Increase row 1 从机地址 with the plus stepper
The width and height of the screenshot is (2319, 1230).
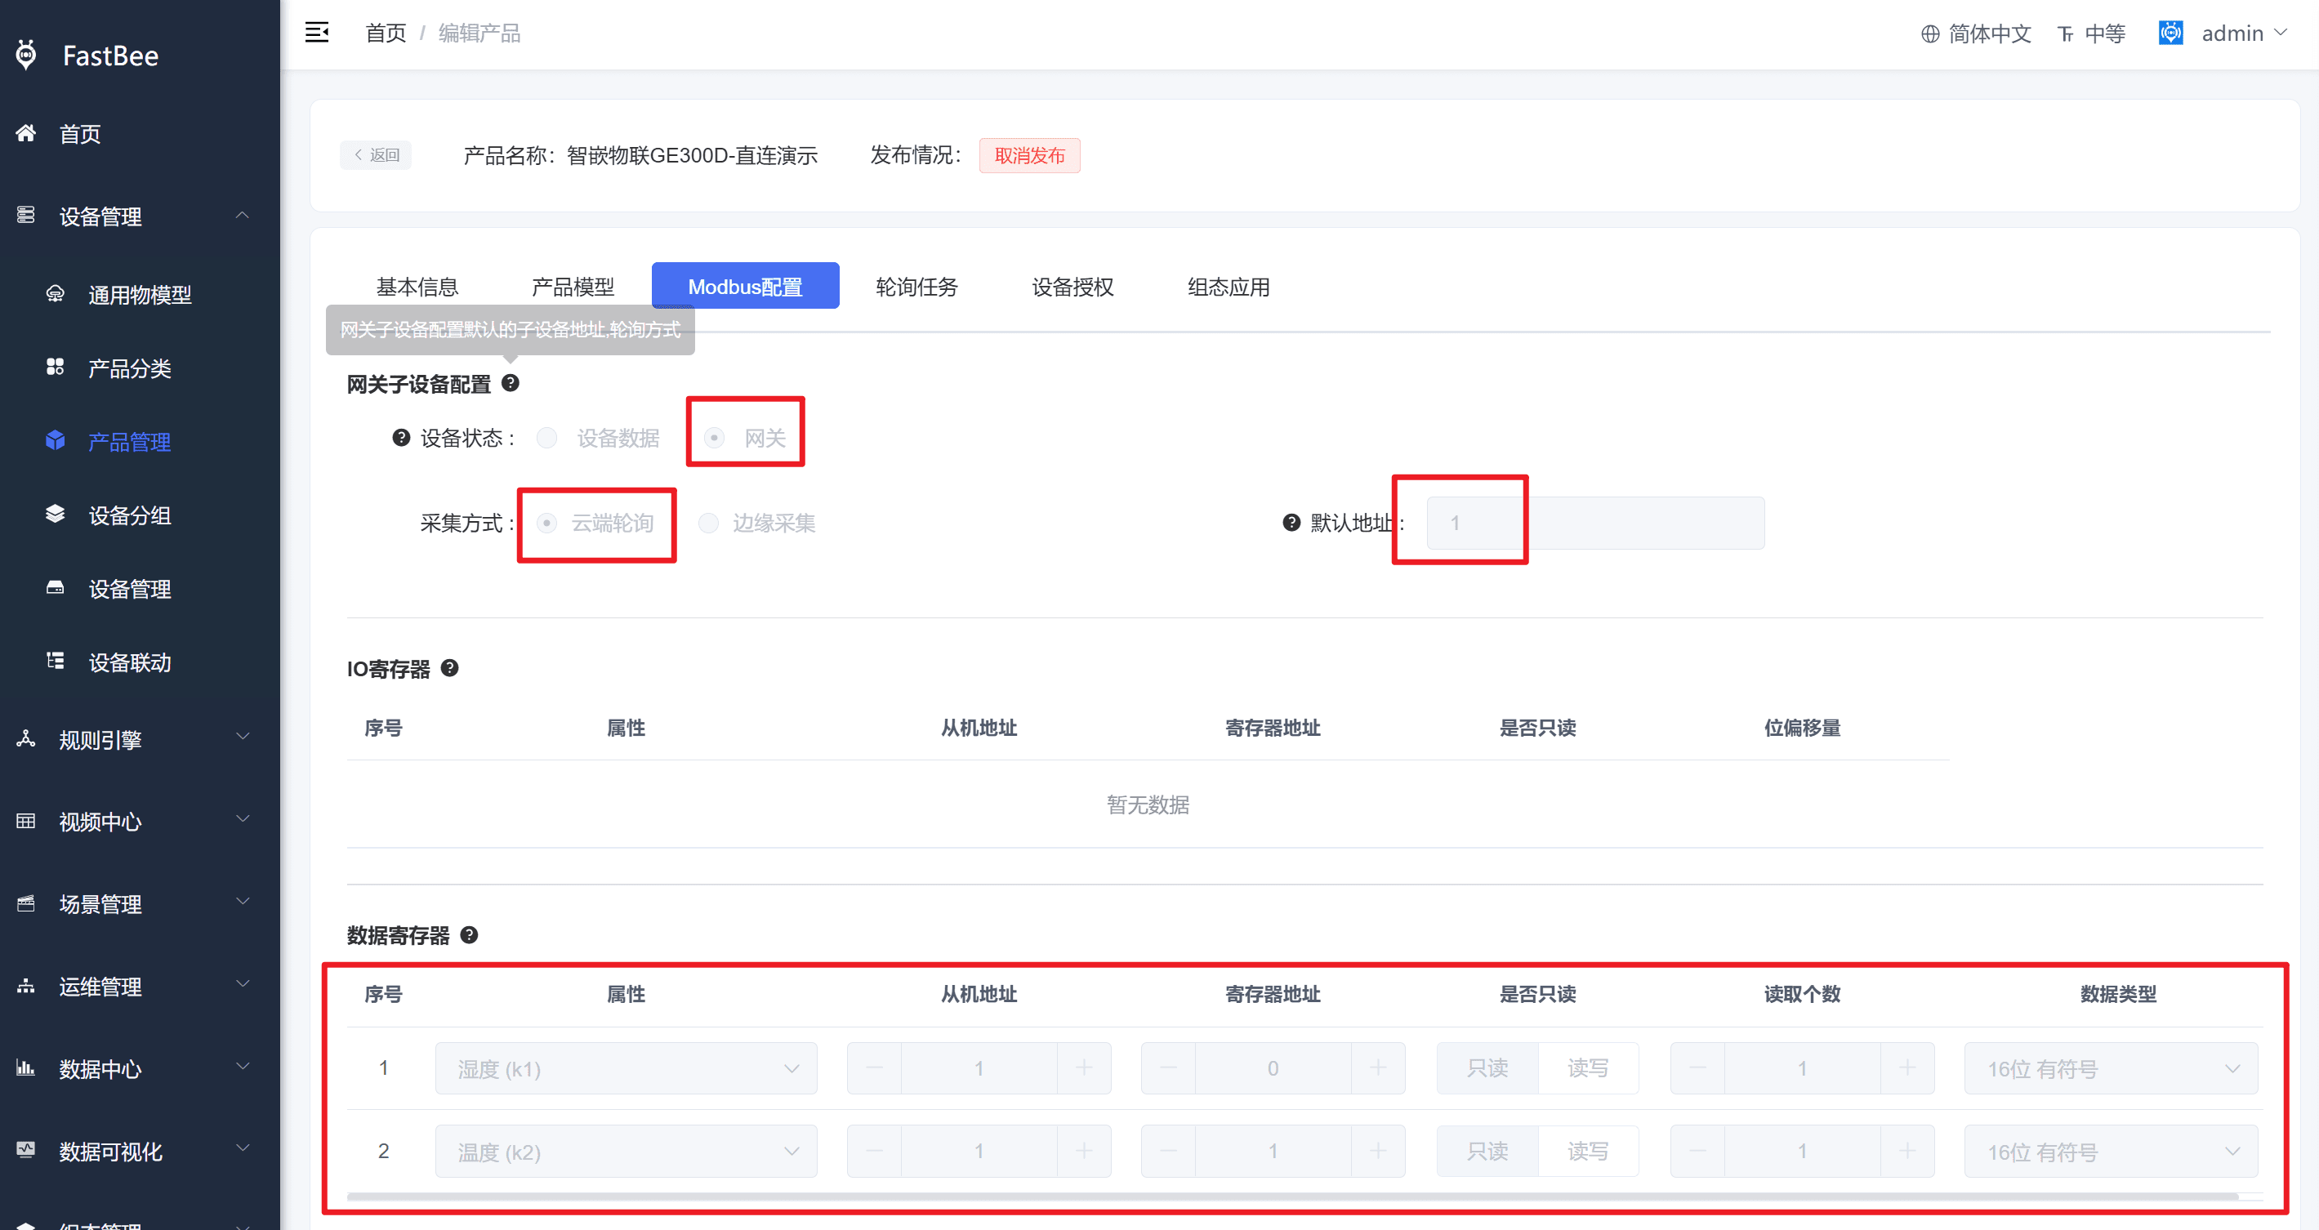point(1084,1068)
